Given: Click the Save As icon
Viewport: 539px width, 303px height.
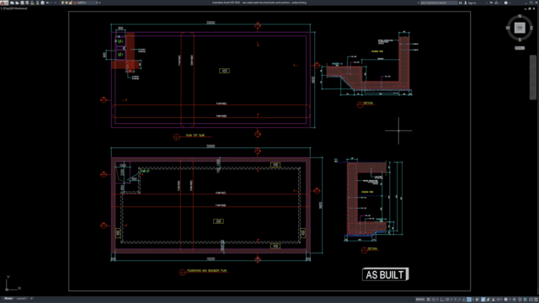Looking at the screenshot, I should [27, 3].
